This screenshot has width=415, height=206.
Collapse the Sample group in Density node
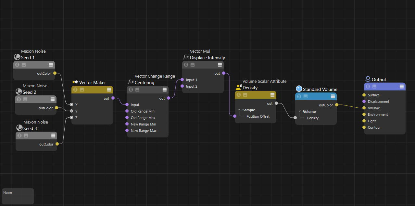239,110
